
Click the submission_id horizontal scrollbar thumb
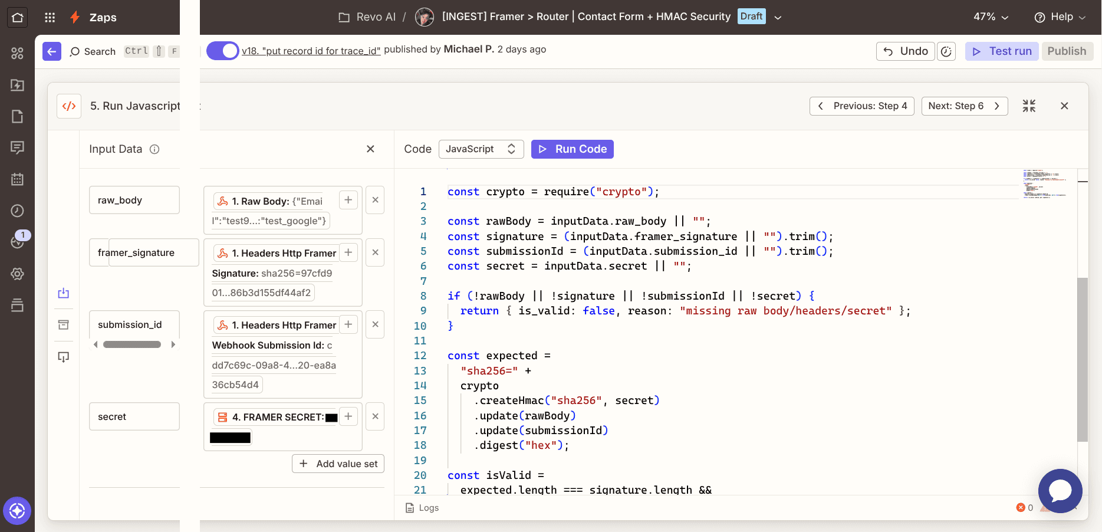(132, 344)
